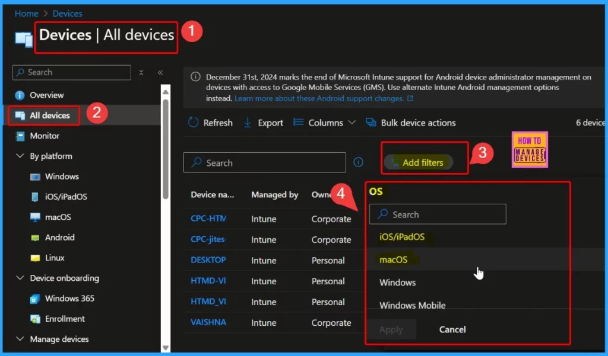Screen dimensions: 608x356
Task: Click the Add filters button
Action: tap(419, 162)
